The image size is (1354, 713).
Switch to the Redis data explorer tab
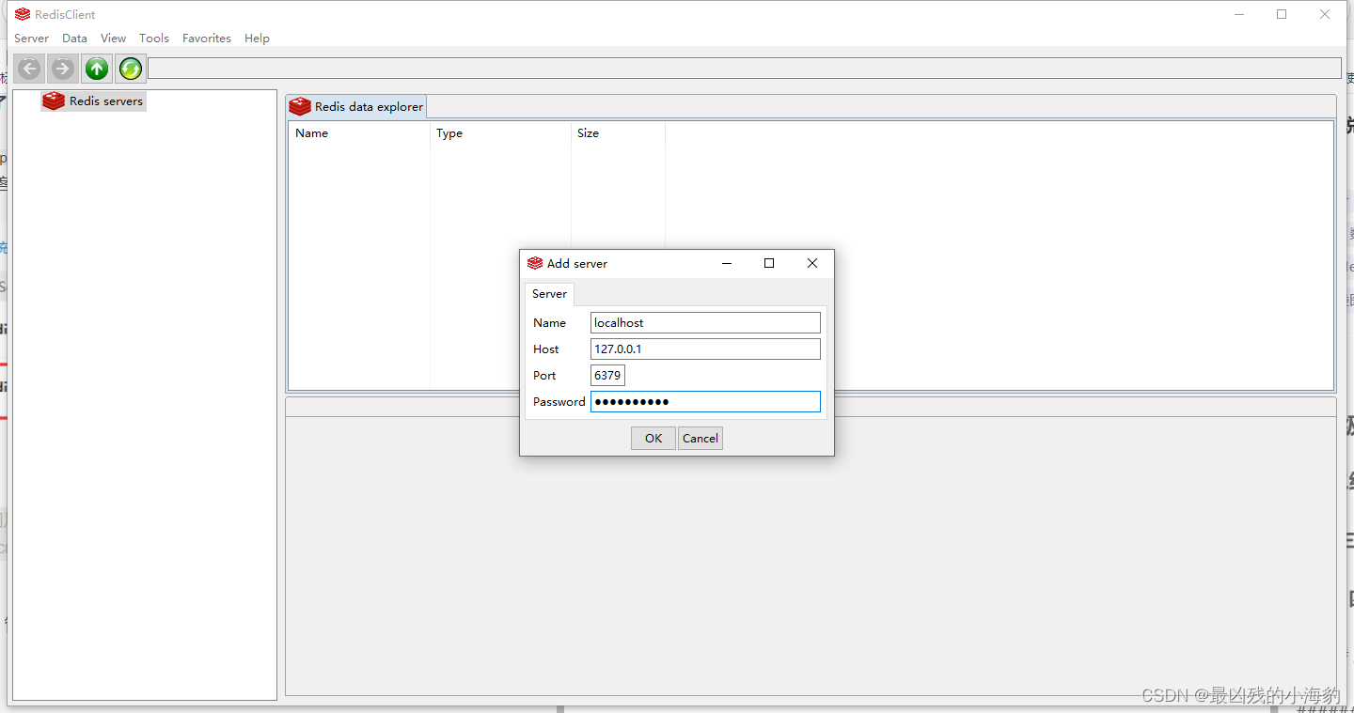pyautogui.click(x=357, y=106)
